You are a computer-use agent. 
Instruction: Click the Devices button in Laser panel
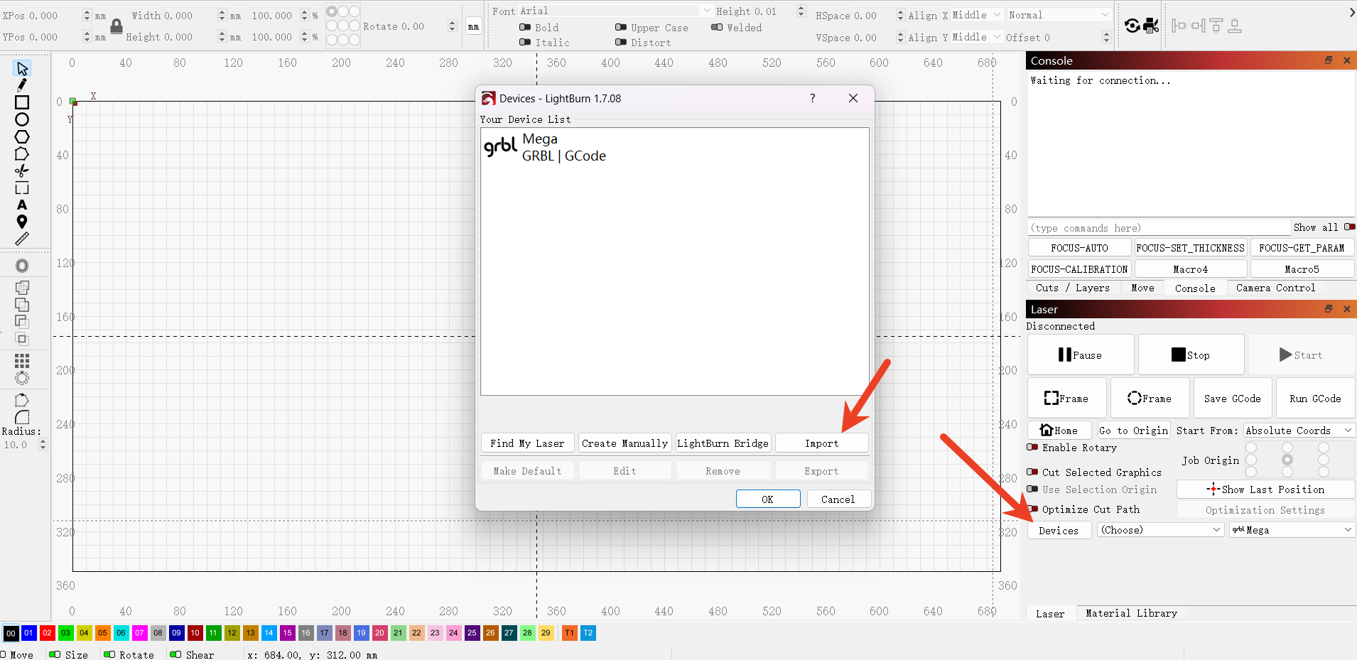tap(1059, 530)
